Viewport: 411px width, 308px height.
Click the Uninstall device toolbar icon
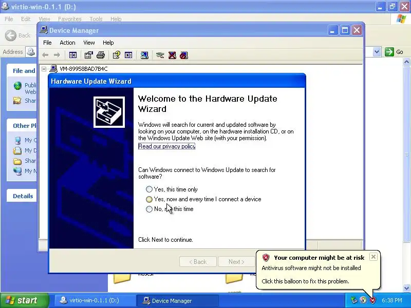(172, 55)
